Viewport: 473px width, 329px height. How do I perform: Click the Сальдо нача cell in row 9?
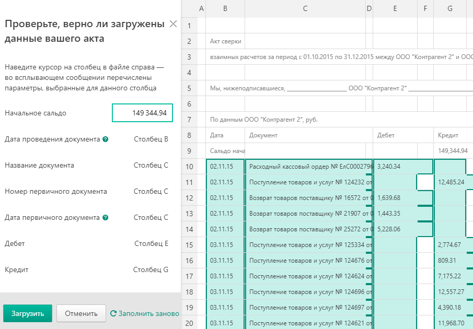click(x=225, y=151)
